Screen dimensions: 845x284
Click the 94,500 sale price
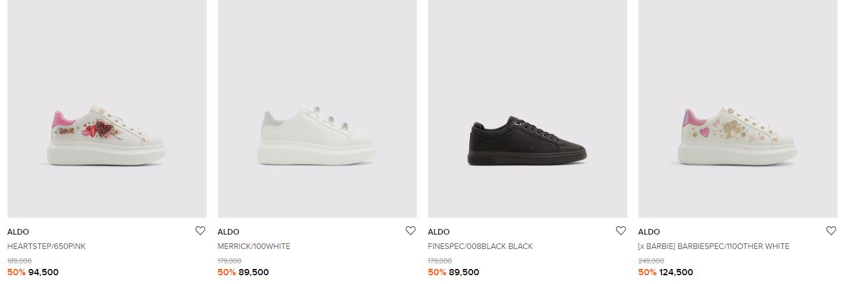44,272
